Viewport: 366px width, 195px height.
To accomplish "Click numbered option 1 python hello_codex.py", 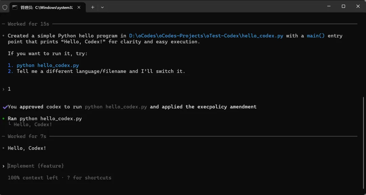I will [48, 65].
